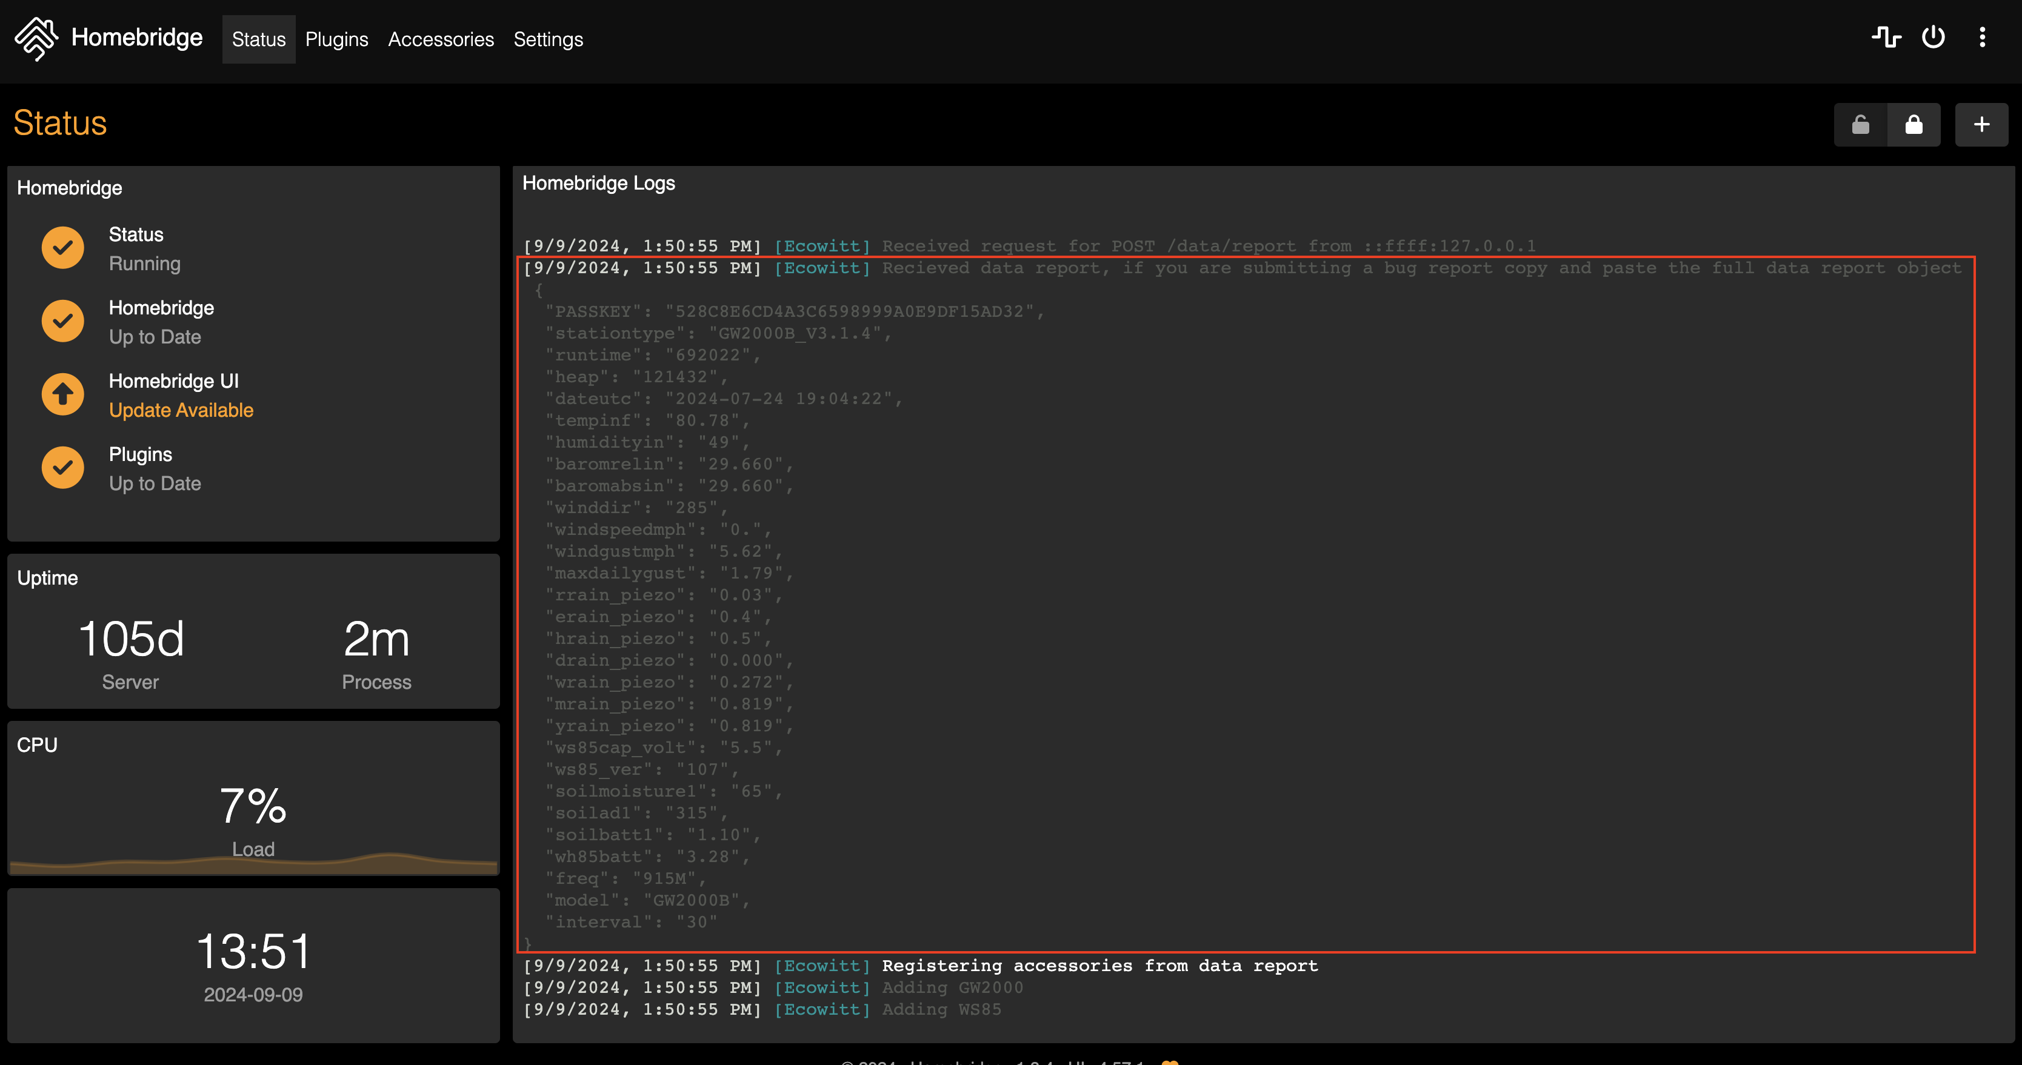This screenshot has height=1065, width=2022.
Task: Open the Settings tab
Action: click(548, 39)
